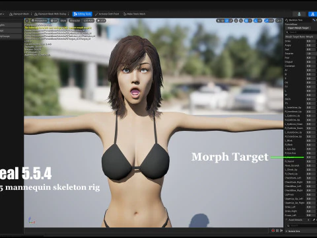Select the Frown_Left morph target
Viewport: 317px width, 238px height.
click(x=291, y=215)
